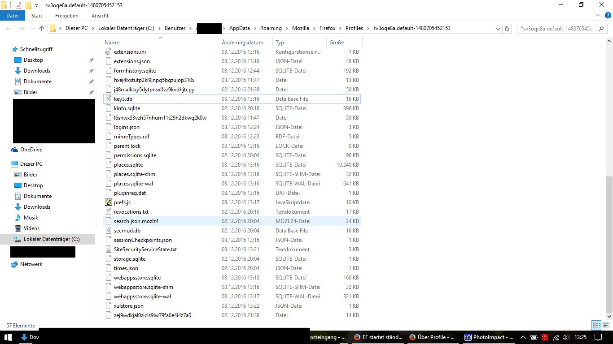Sort files by the Name column

pos(160,43)
